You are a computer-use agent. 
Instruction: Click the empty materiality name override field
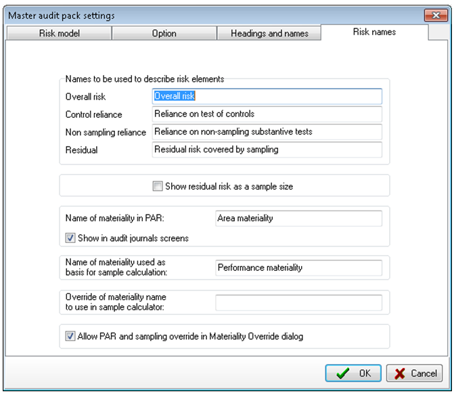pos(298,303)
